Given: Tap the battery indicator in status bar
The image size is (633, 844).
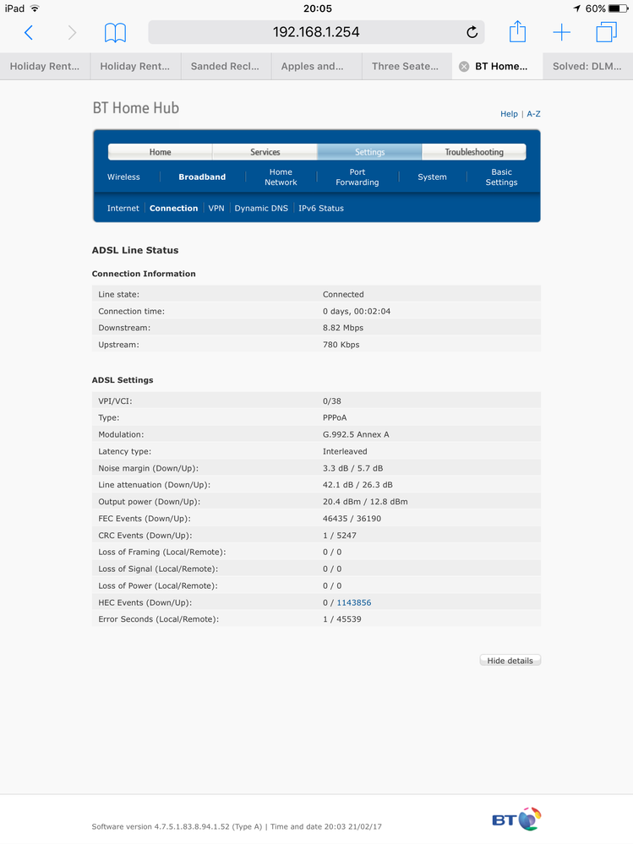Looking at the screenshot, I should (x=618, y=8).
